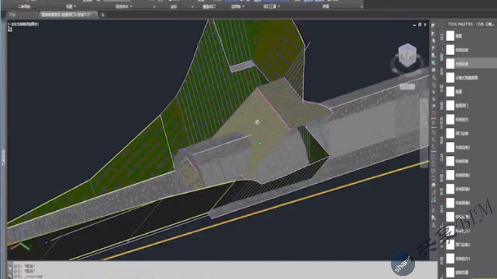Open command line customize wrench icon
497x279 pixels.
10,276
